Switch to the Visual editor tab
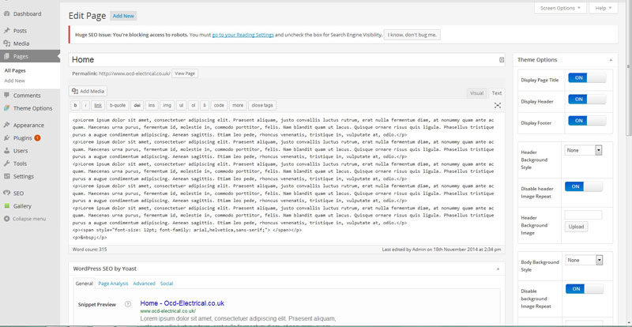The width and height of the screenshot is (632, 327). tap(476, 93)
